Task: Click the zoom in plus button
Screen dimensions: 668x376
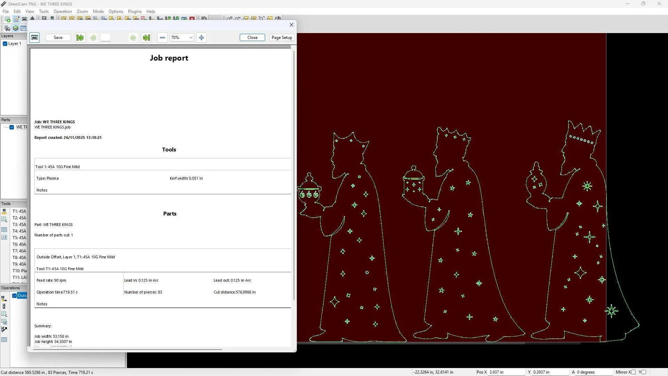Action: click(x=201, y=38)
